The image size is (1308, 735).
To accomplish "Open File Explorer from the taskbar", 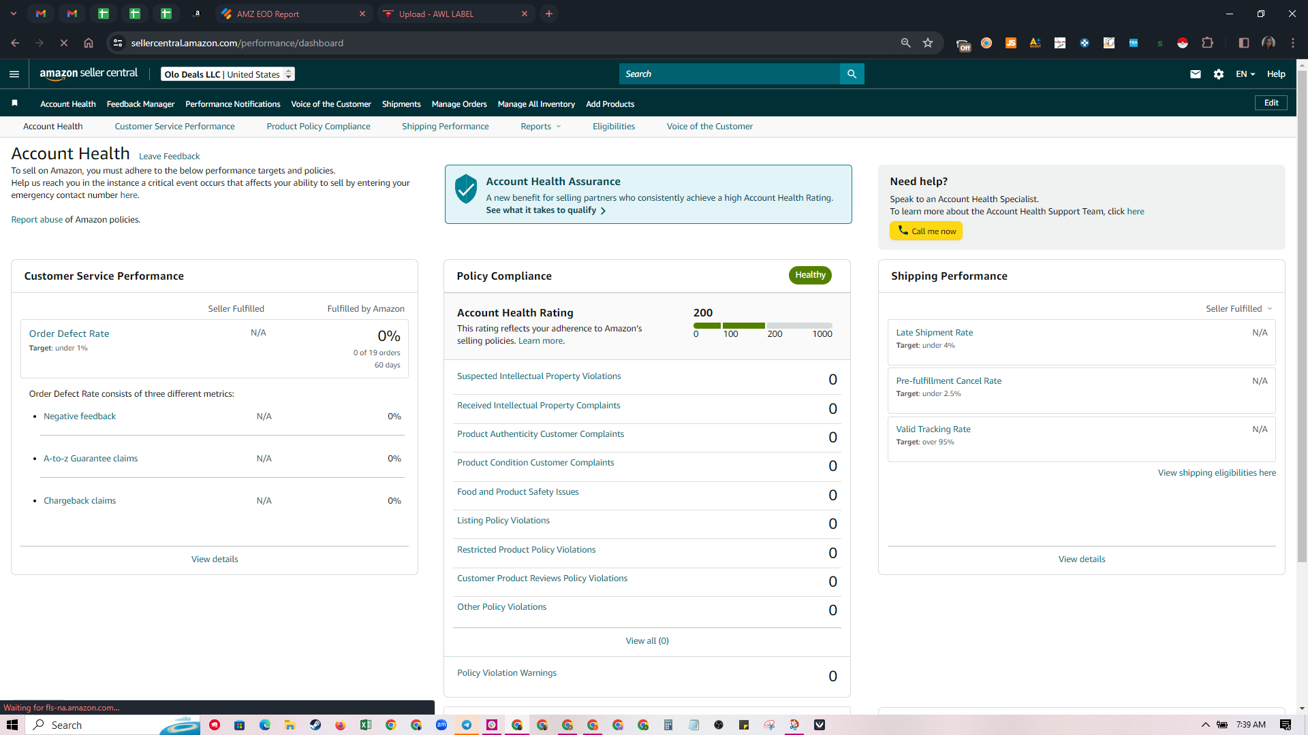I will tap(290, 725).
